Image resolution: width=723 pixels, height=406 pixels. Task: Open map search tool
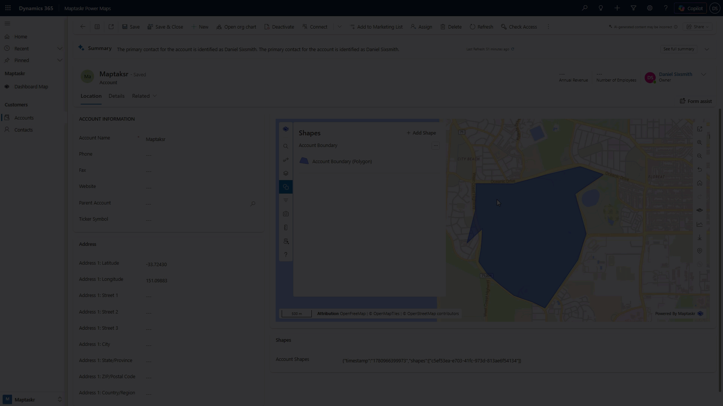click(286, 146)
